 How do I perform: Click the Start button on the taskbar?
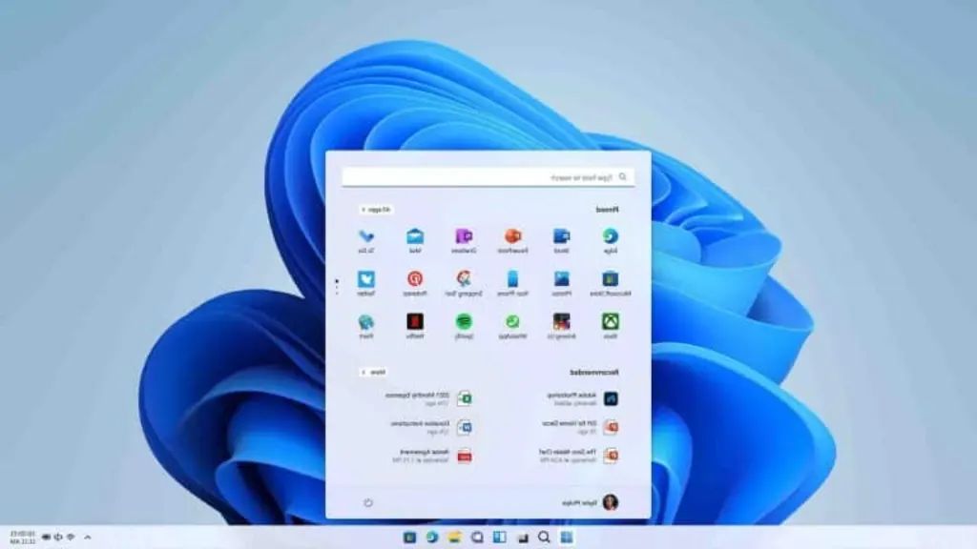[x=567, y=538]
